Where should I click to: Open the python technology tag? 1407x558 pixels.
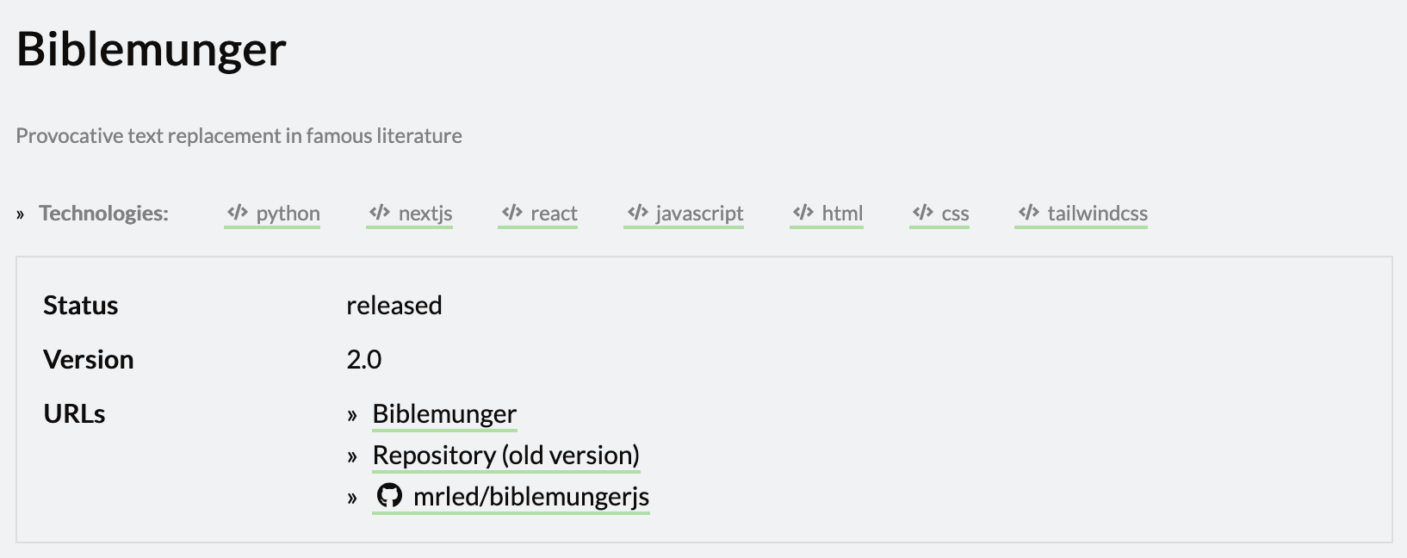coord(288,214)
